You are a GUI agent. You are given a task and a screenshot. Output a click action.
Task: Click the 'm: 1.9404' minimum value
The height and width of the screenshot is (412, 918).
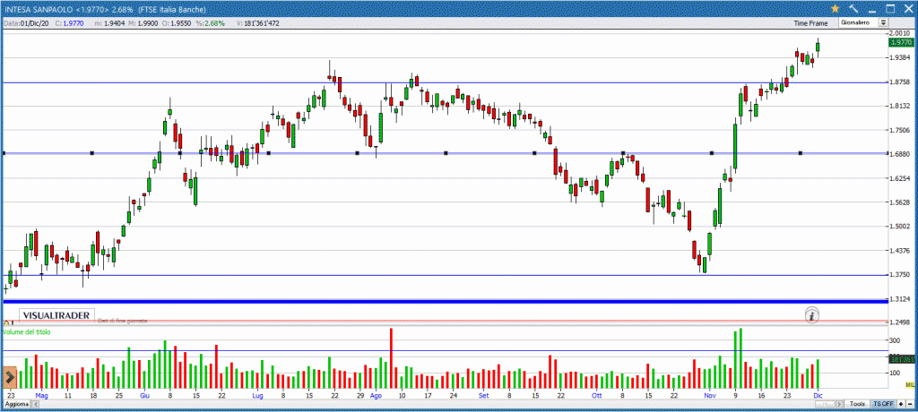[110, 22]
